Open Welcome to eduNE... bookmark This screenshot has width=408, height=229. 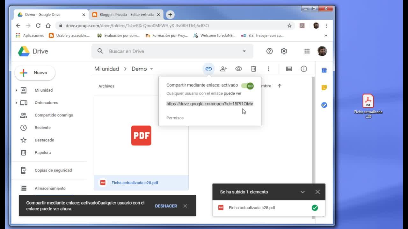point(214,36)
